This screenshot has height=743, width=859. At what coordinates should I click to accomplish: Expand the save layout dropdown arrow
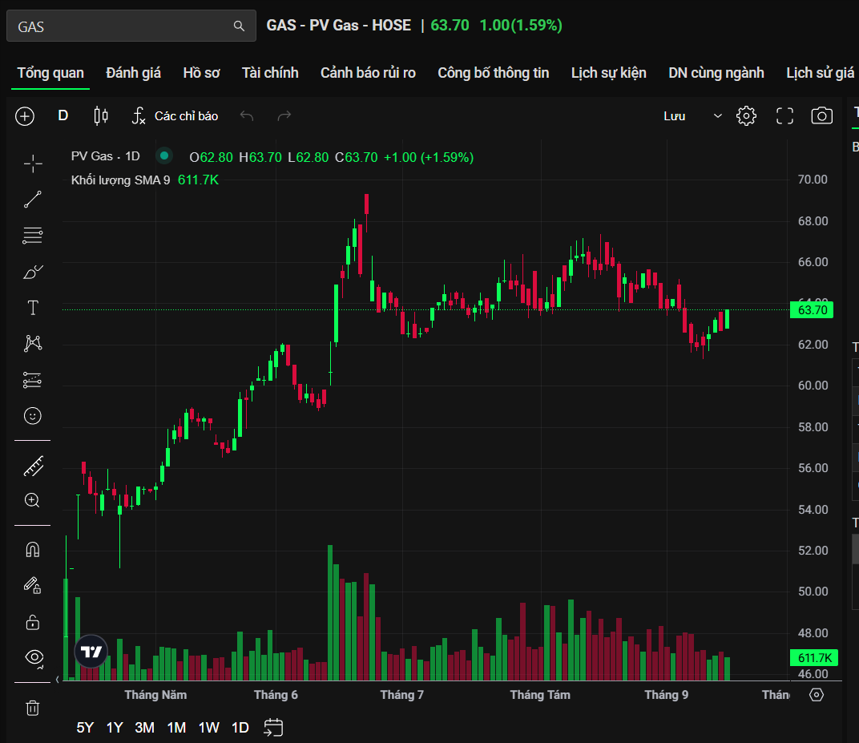click(x=718, y=116)
